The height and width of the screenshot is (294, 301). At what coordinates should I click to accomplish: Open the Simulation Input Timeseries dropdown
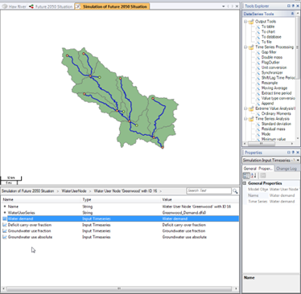point(298,160)
